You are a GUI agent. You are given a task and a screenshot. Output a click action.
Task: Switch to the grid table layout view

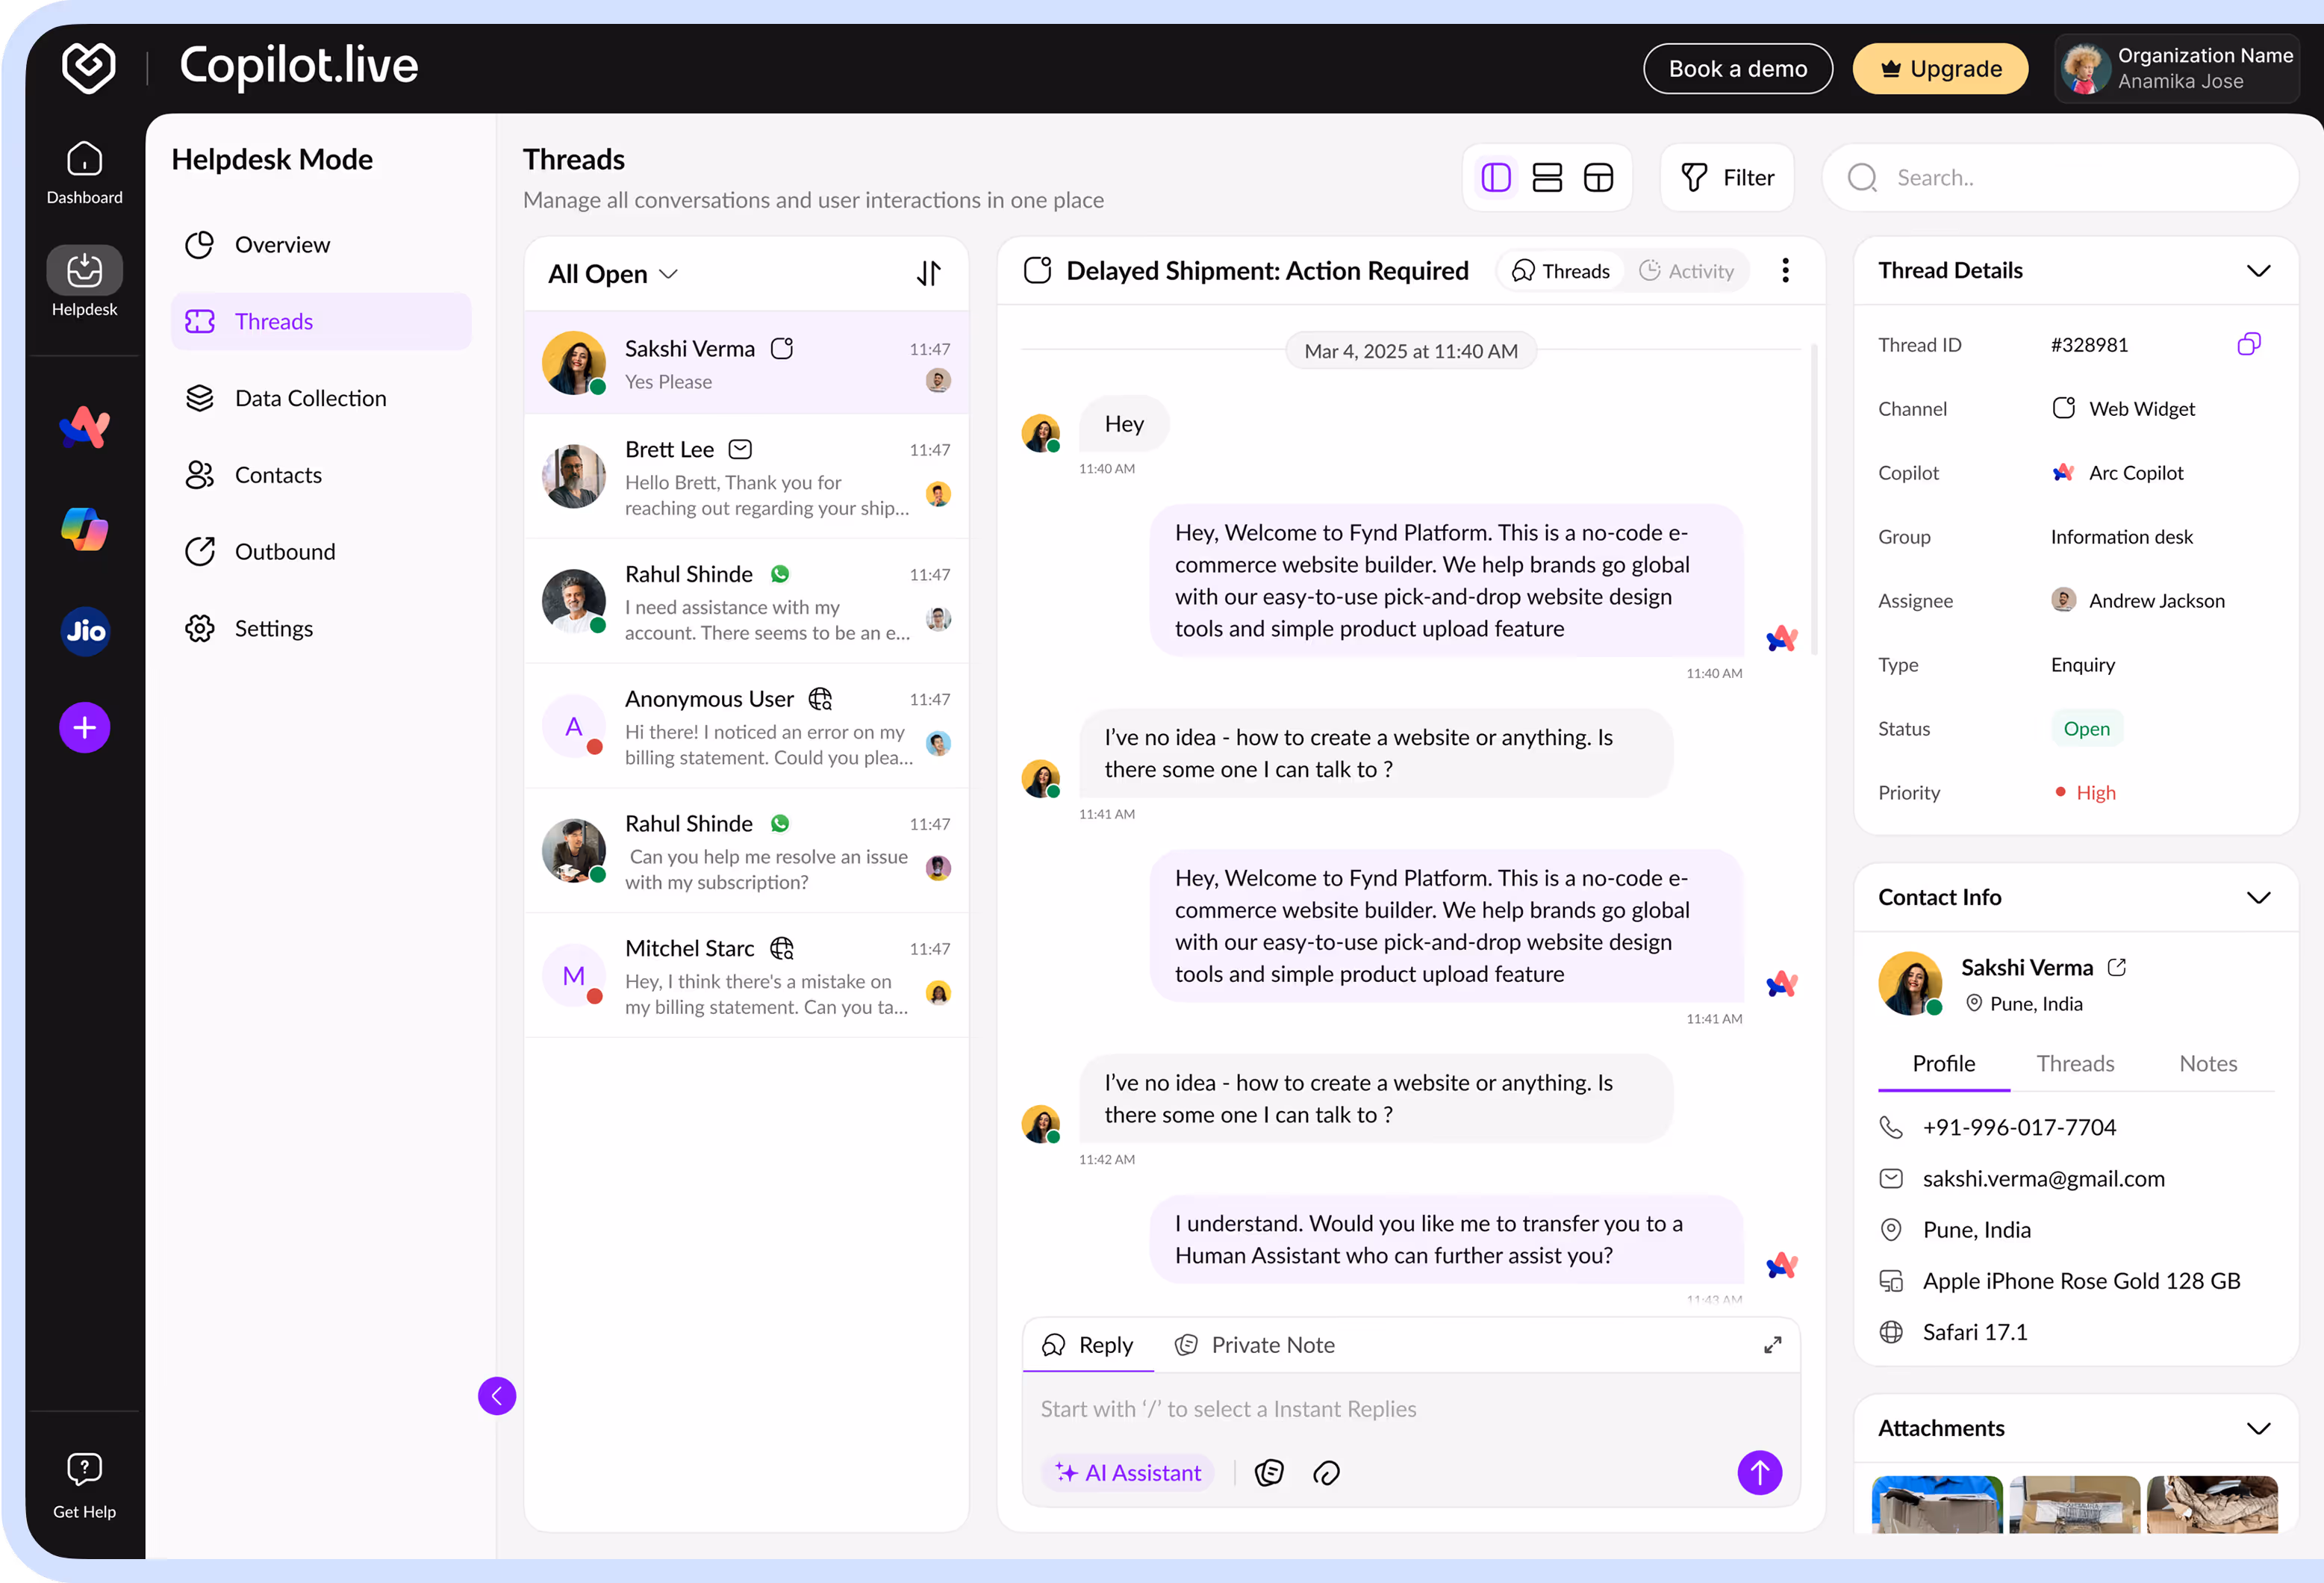pos(1598,177)
